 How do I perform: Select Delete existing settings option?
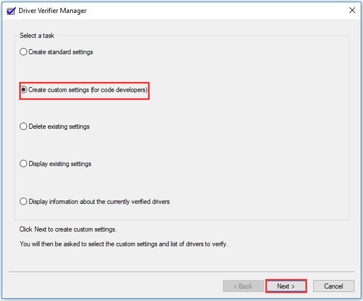click(55, 126)
